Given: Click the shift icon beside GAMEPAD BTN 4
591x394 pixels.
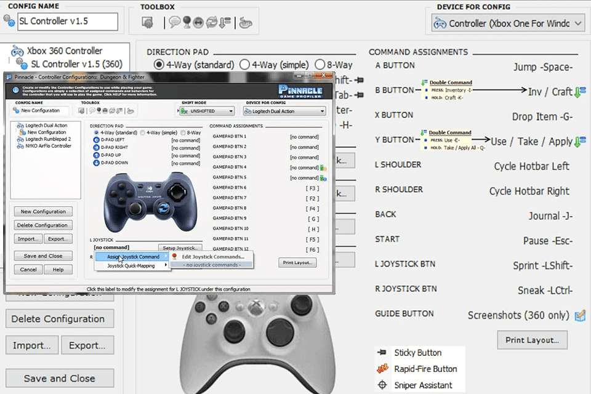Looking at the screenshot, I should tap(323, 168).
